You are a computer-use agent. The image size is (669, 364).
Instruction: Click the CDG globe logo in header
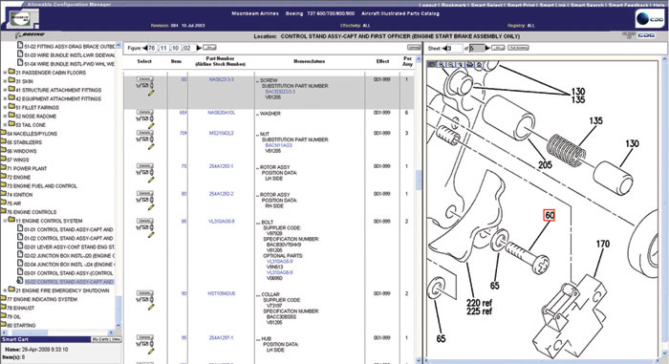pos(649,19)
